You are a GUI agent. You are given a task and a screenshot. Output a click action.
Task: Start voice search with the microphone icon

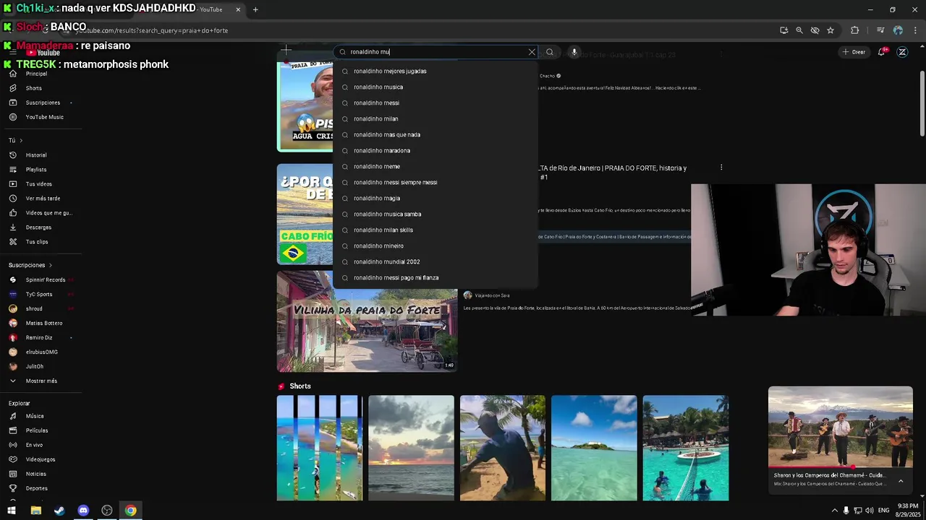(574, 52)
